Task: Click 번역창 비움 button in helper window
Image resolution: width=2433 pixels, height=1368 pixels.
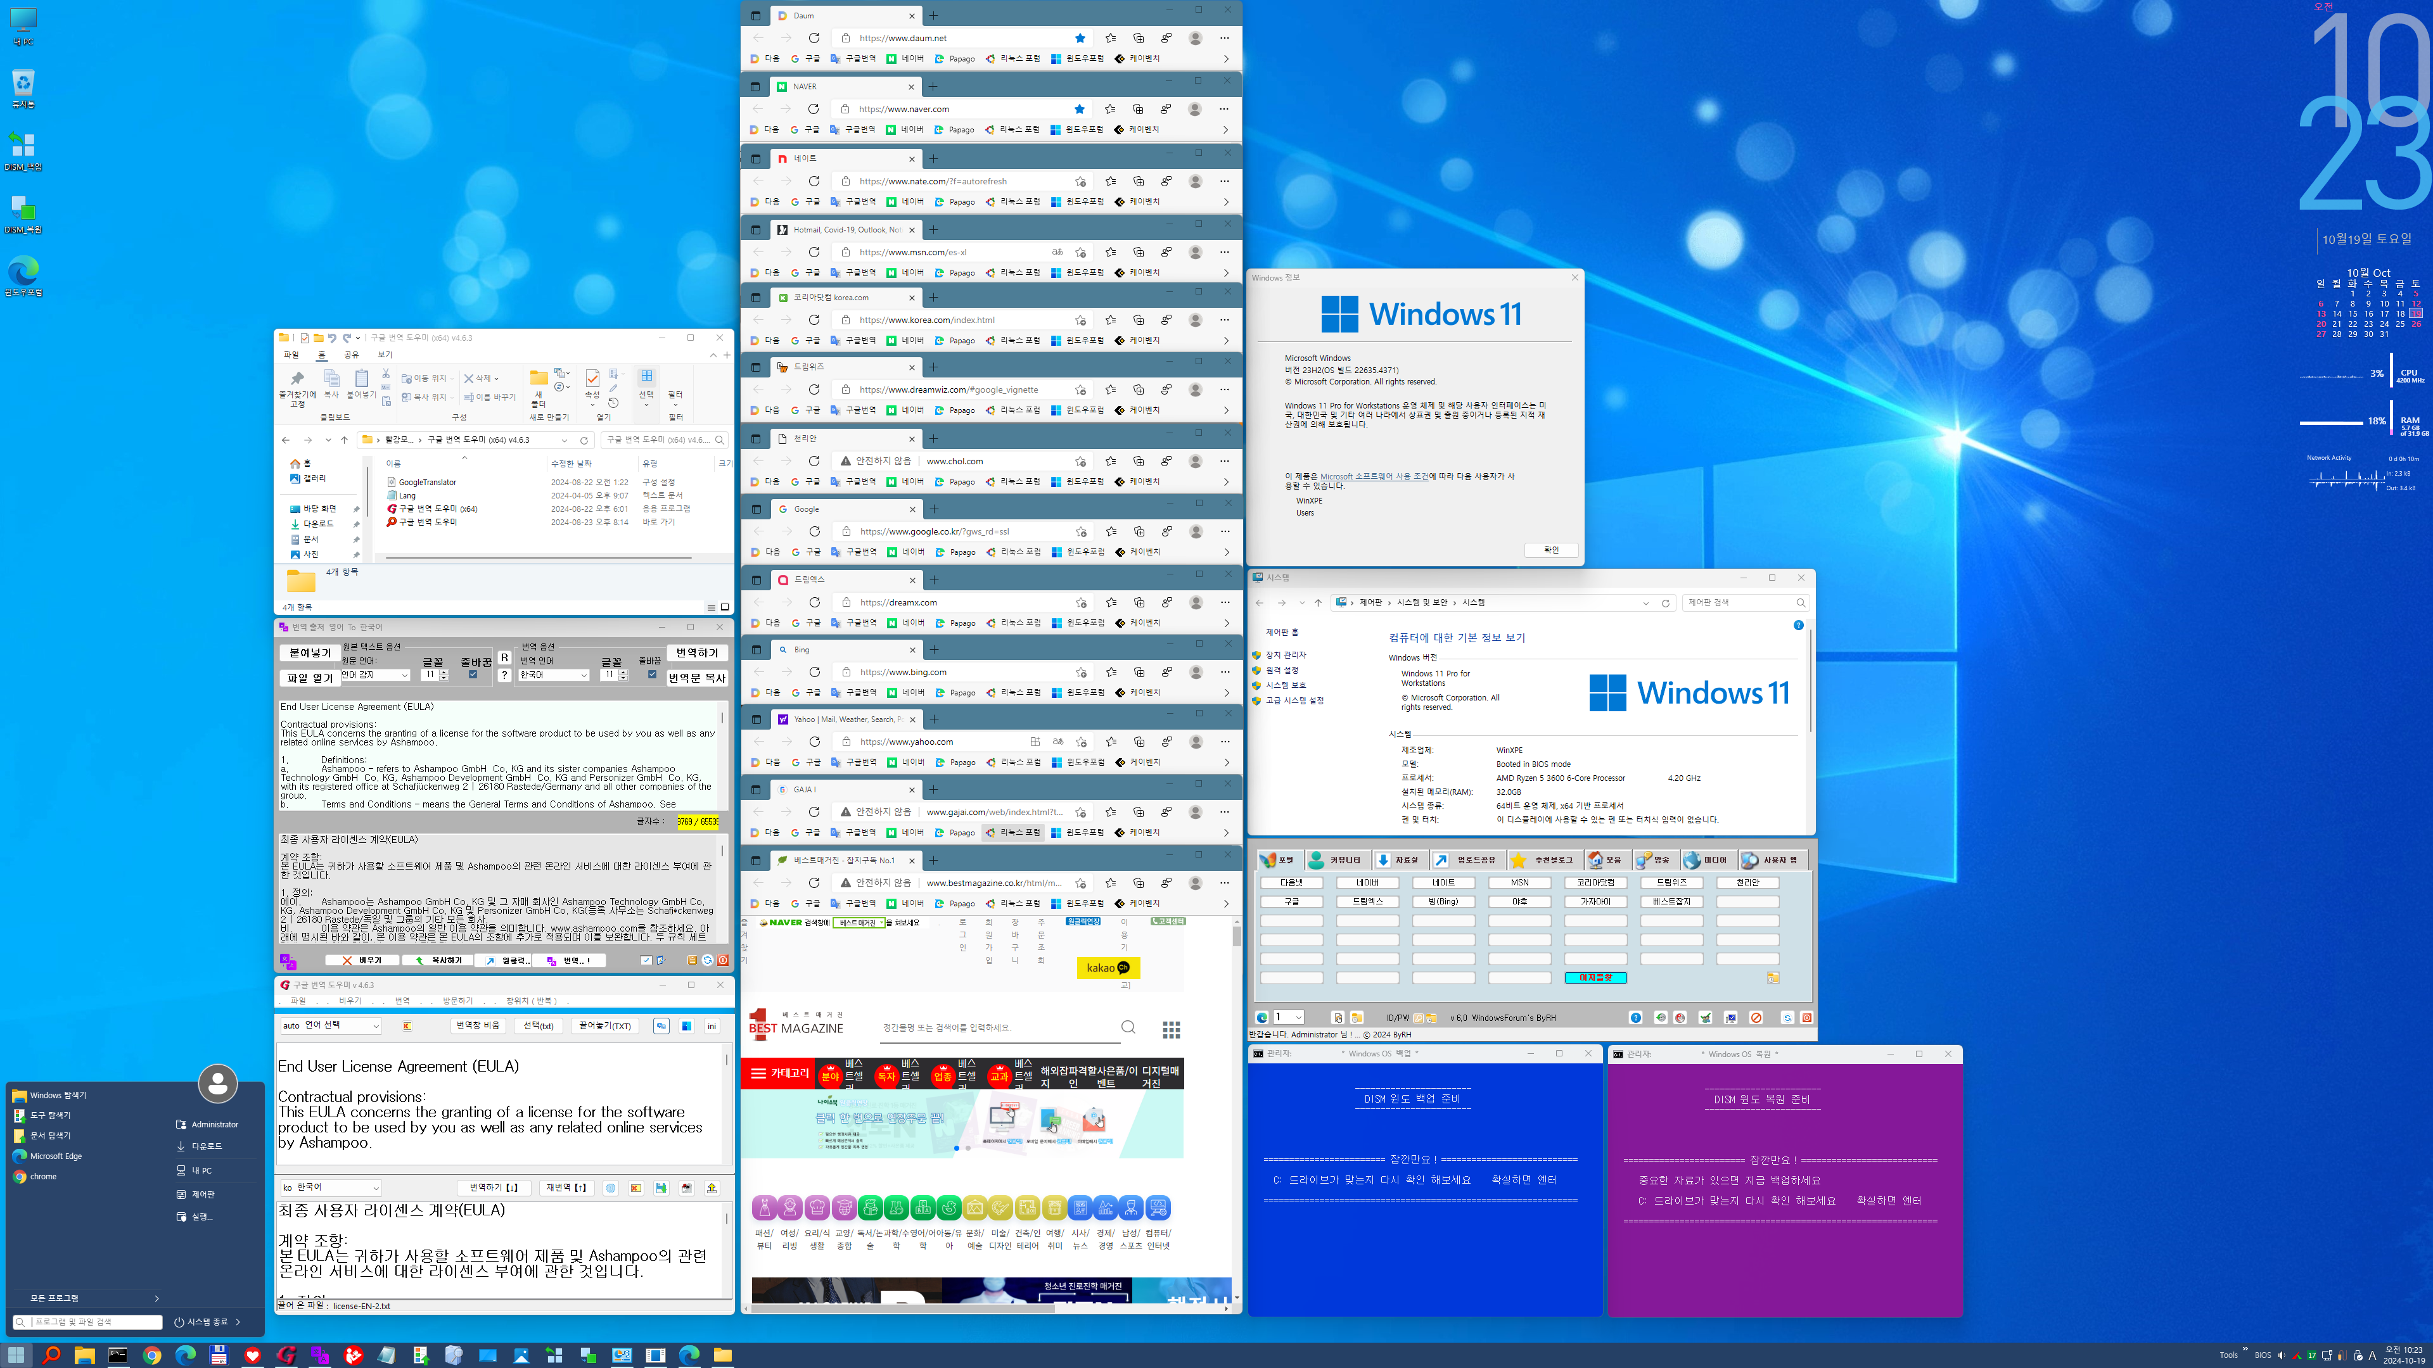Action: coord(479,1026)
